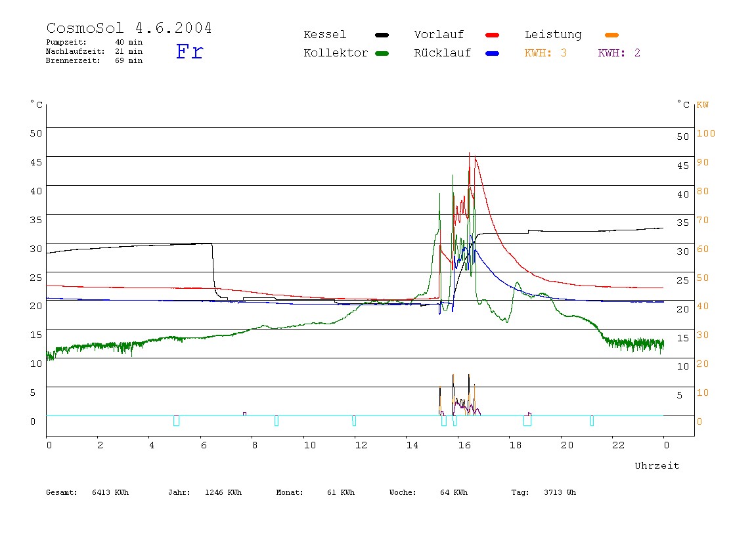Click the x-axis tick label '22'

[x=619, y=445]
